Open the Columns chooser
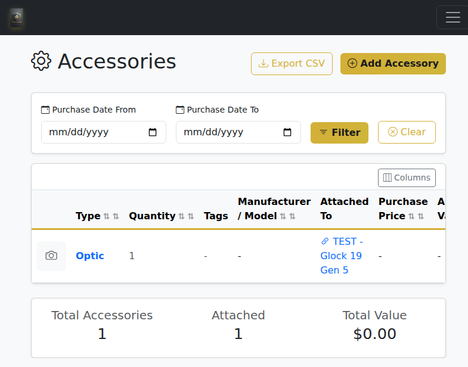Image resolution: width=468 pixels, height=367 pixels. [407, 178]
